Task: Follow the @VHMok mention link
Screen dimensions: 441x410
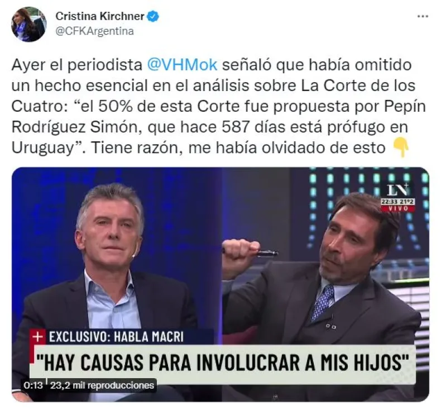Action: point(182,65)
